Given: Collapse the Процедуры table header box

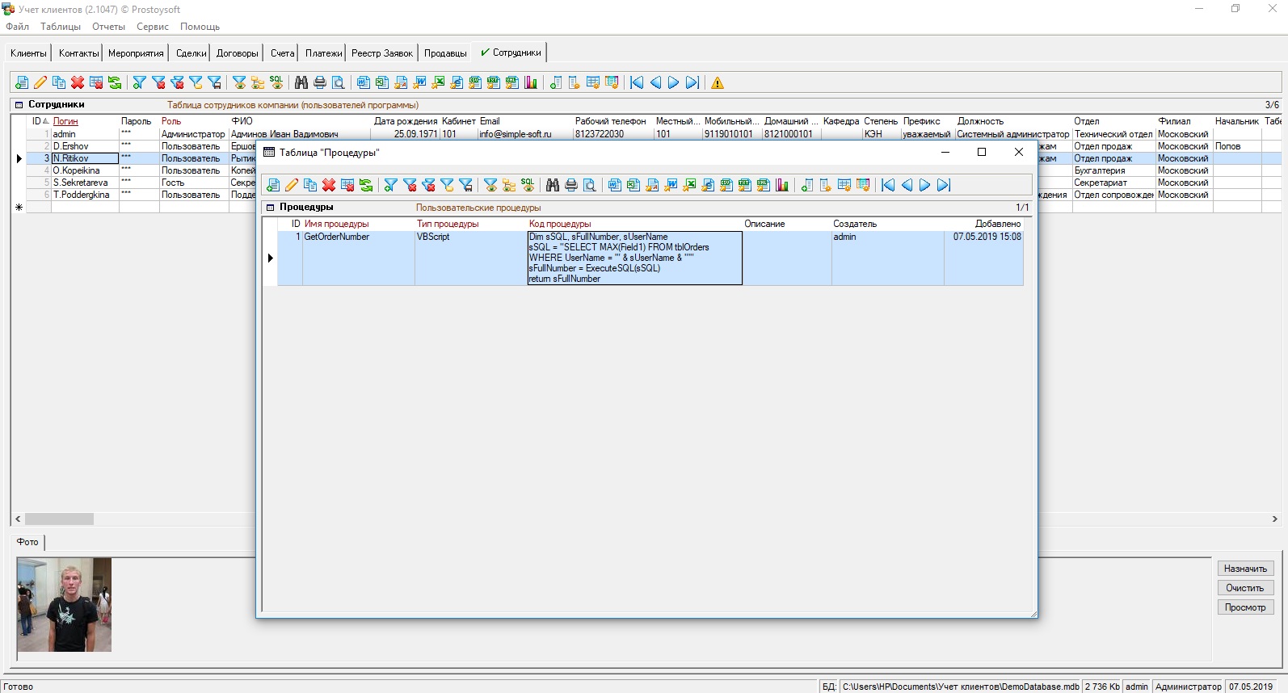Looking at the screenshot, I should (271, 208).
